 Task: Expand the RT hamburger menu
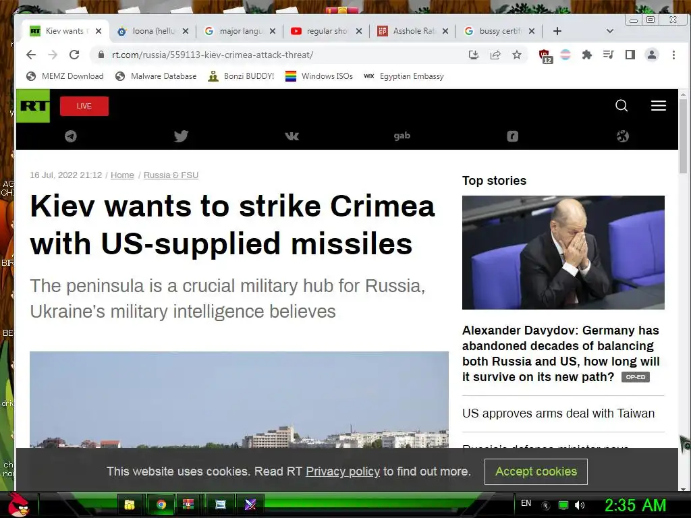pos(659,106)
